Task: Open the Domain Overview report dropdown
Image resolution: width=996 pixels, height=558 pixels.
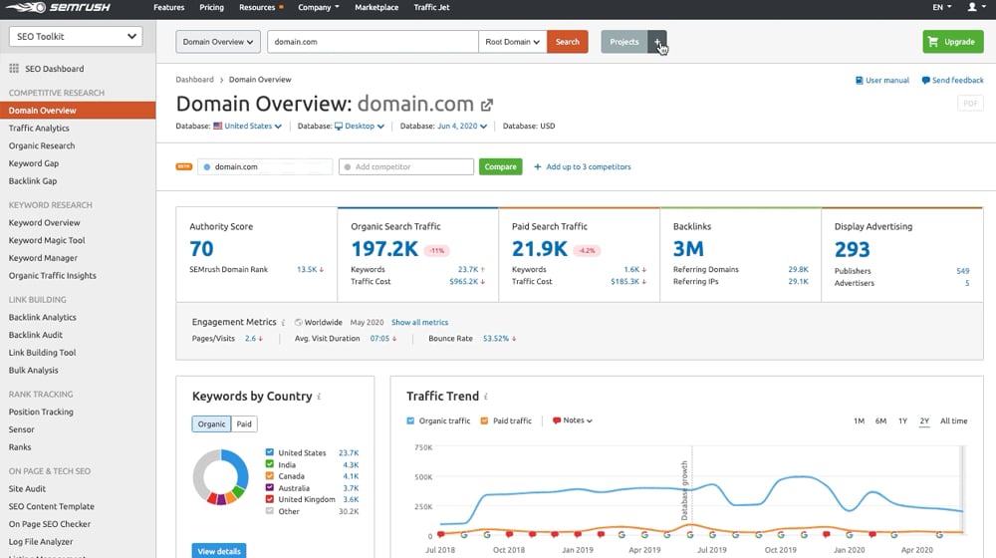Action: coord(218,42)
